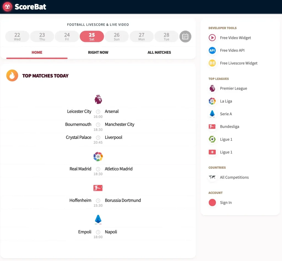The height and width of the screenshot is (261, 282).
Task: Go to La Liga page link
Action: click(x=226, y=101)
